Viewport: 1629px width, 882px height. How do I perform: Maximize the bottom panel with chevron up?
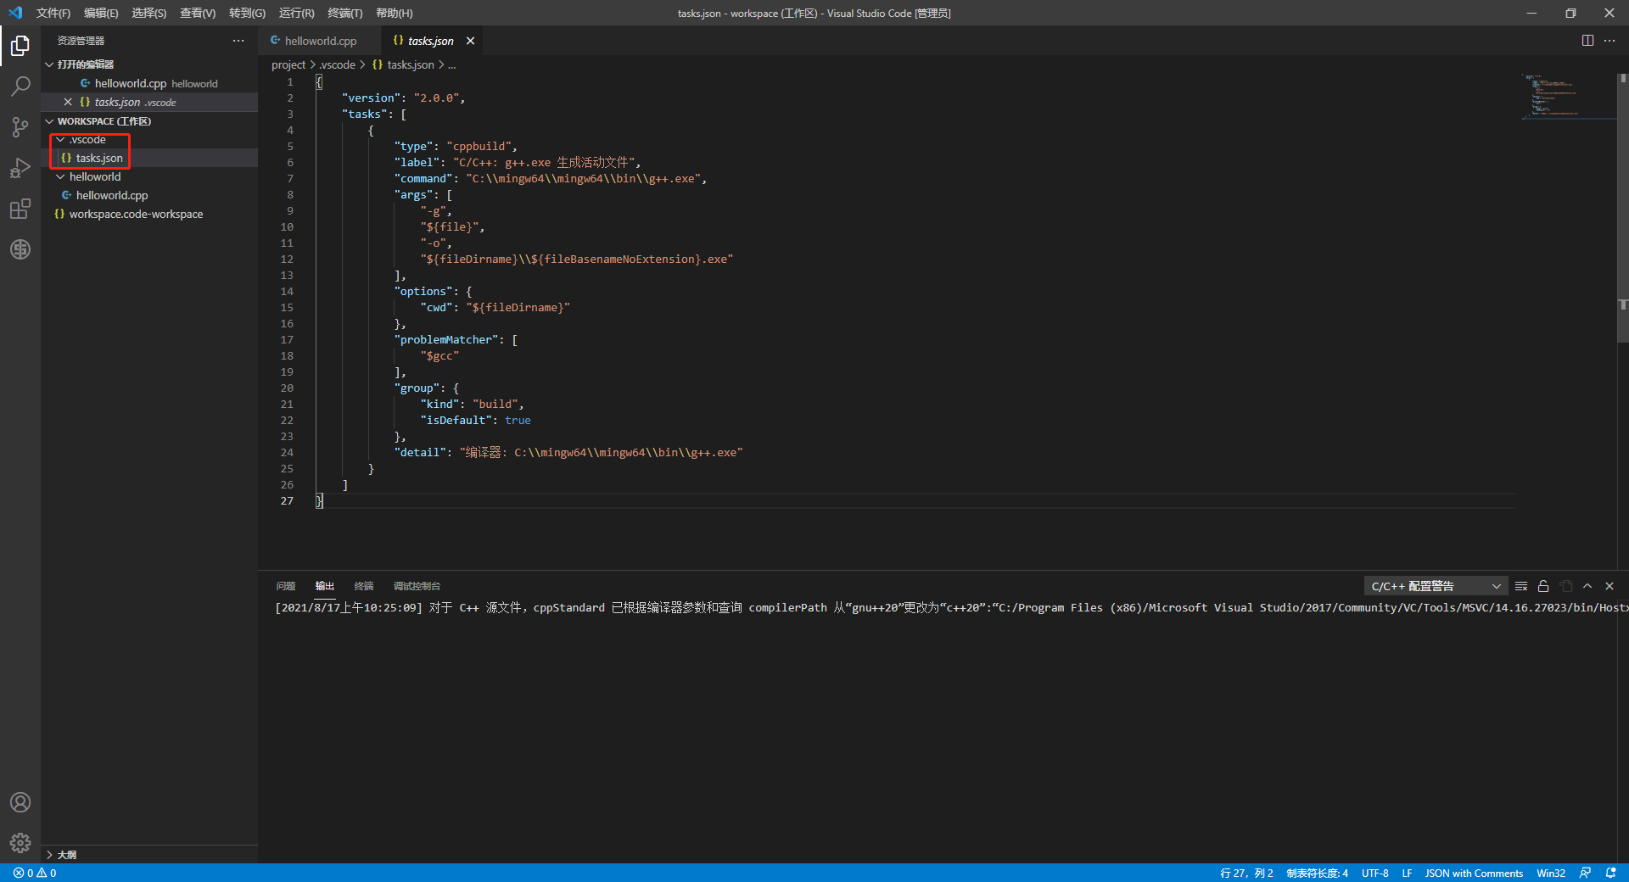click(x=1587, y=586)
